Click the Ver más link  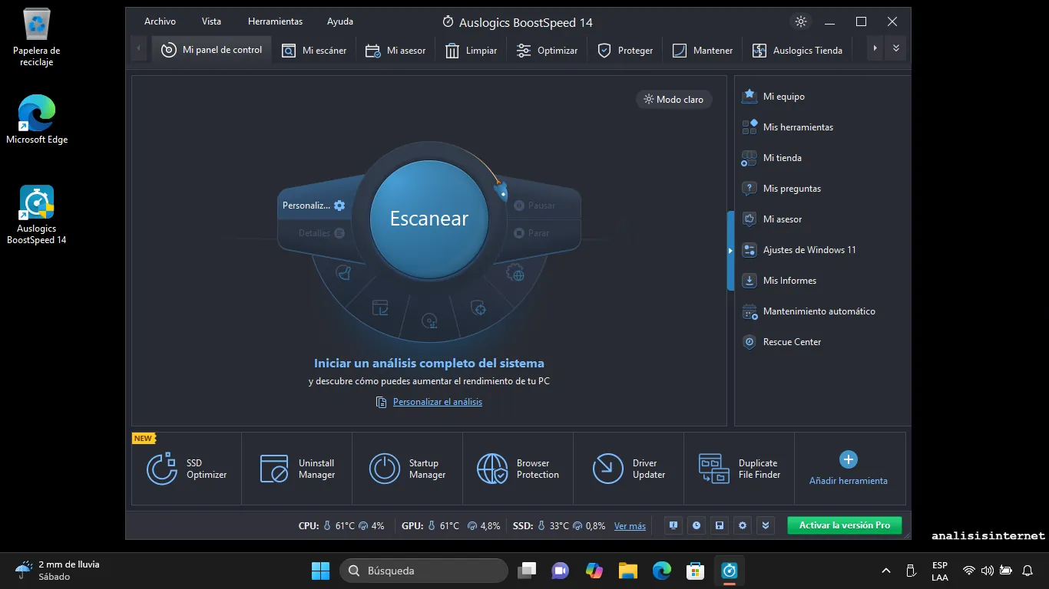(630, 526)
